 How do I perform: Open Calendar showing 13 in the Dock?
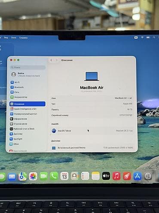pos(64,176)
